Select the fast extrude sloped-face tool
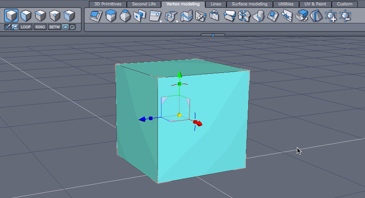The height and width of the screenshot is (198, 365). (x=96, y=16)
